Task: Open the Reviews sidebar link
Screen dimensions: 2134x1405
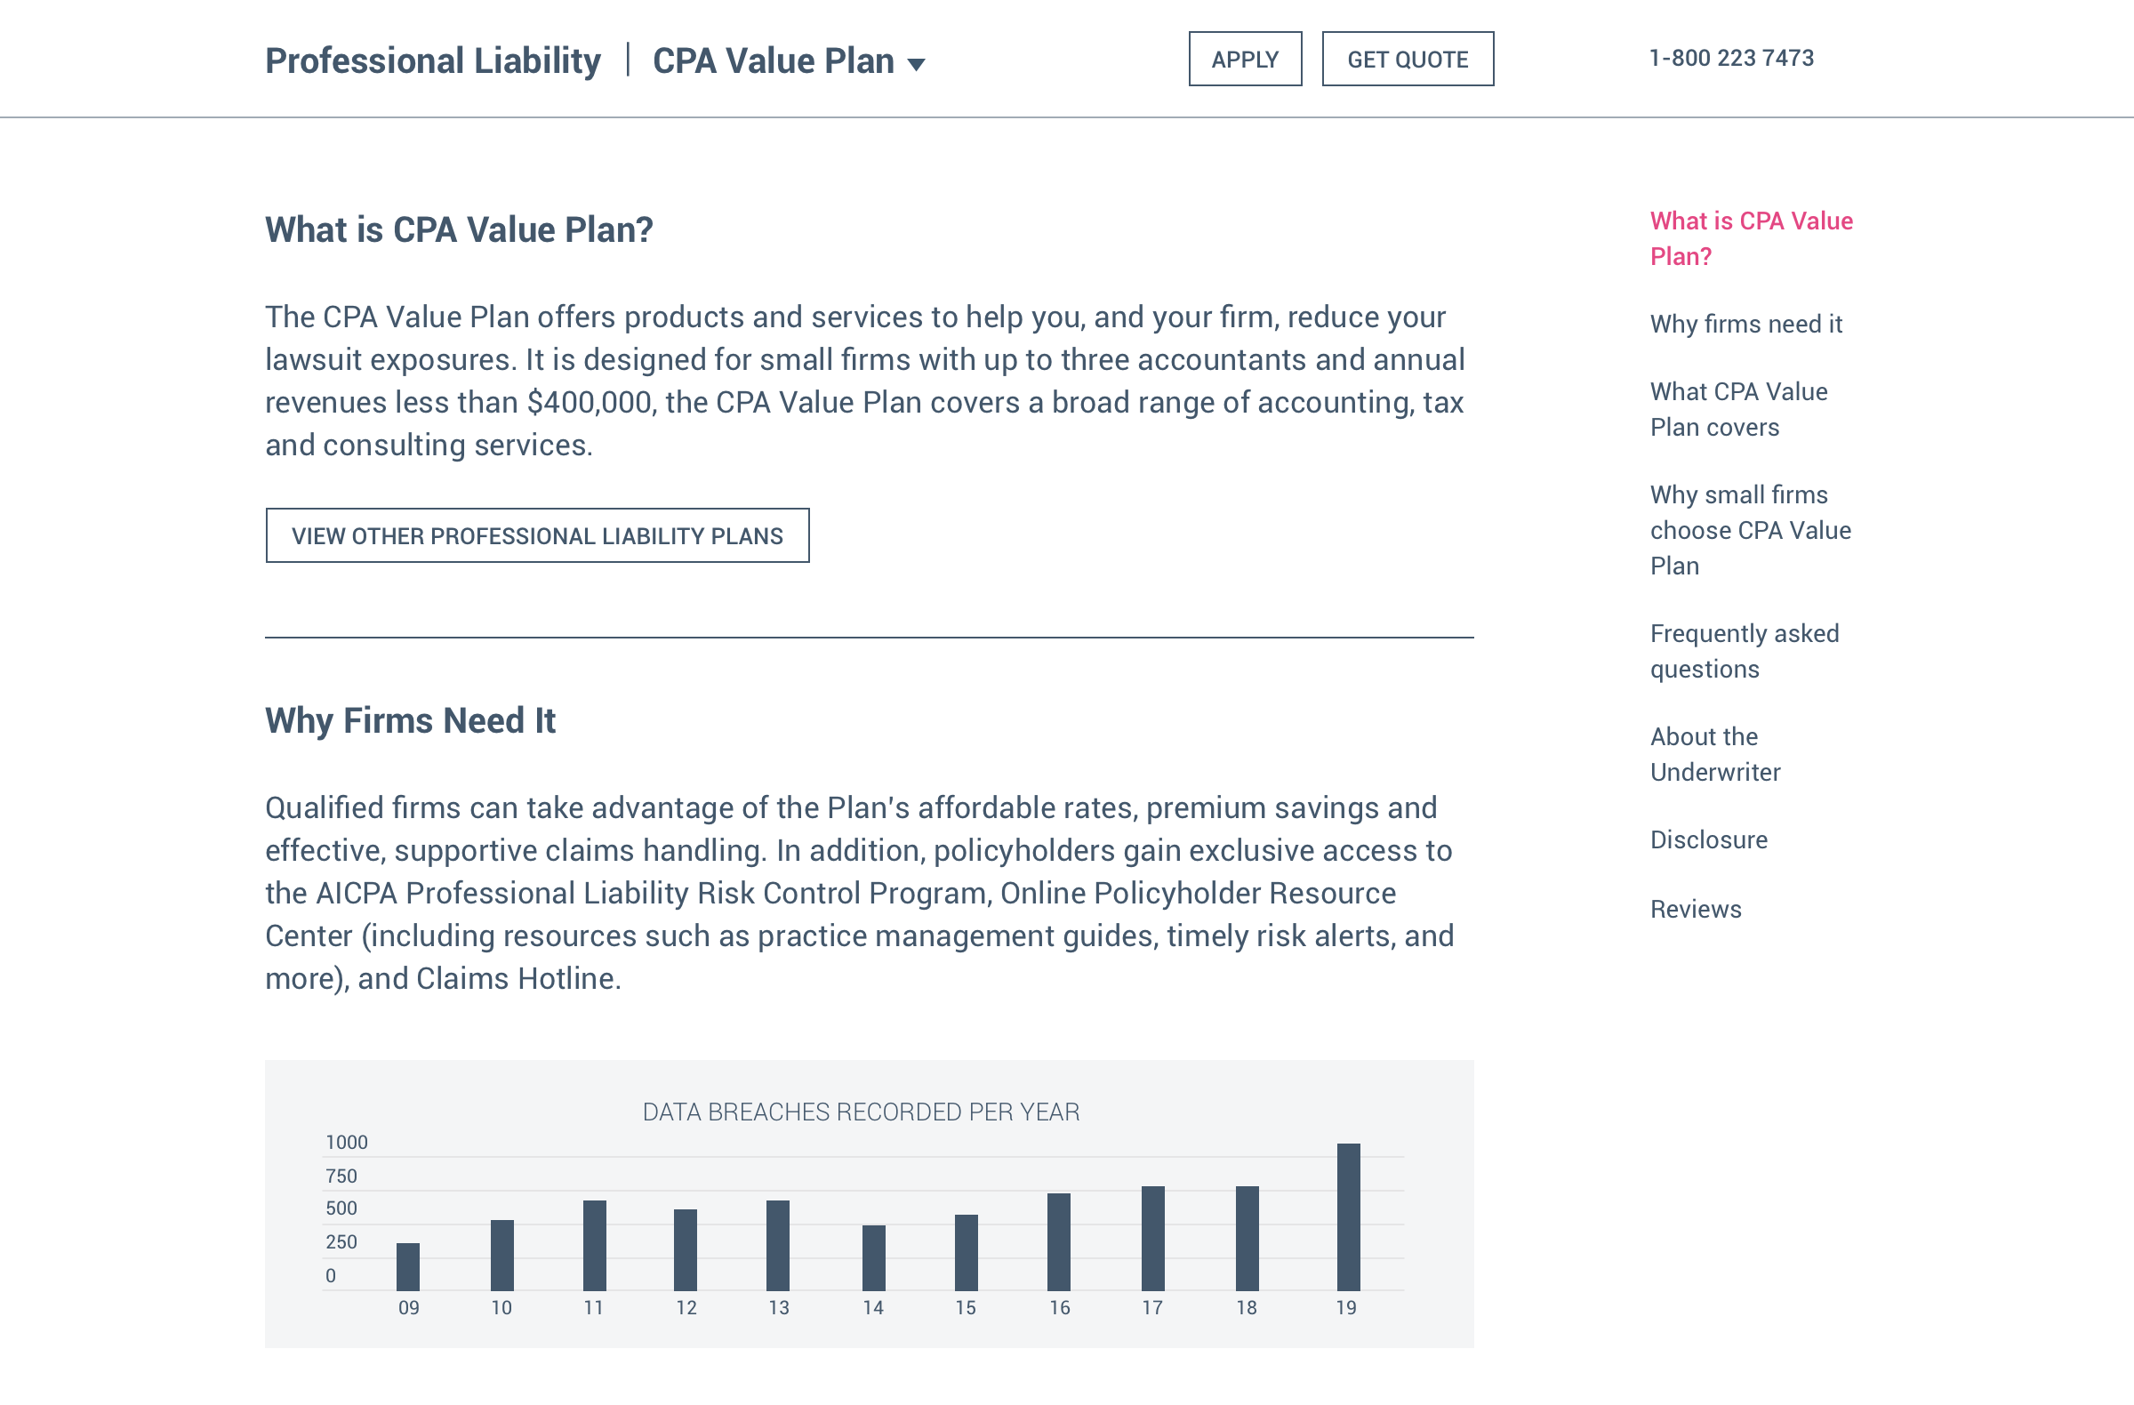Action: 1695,909
